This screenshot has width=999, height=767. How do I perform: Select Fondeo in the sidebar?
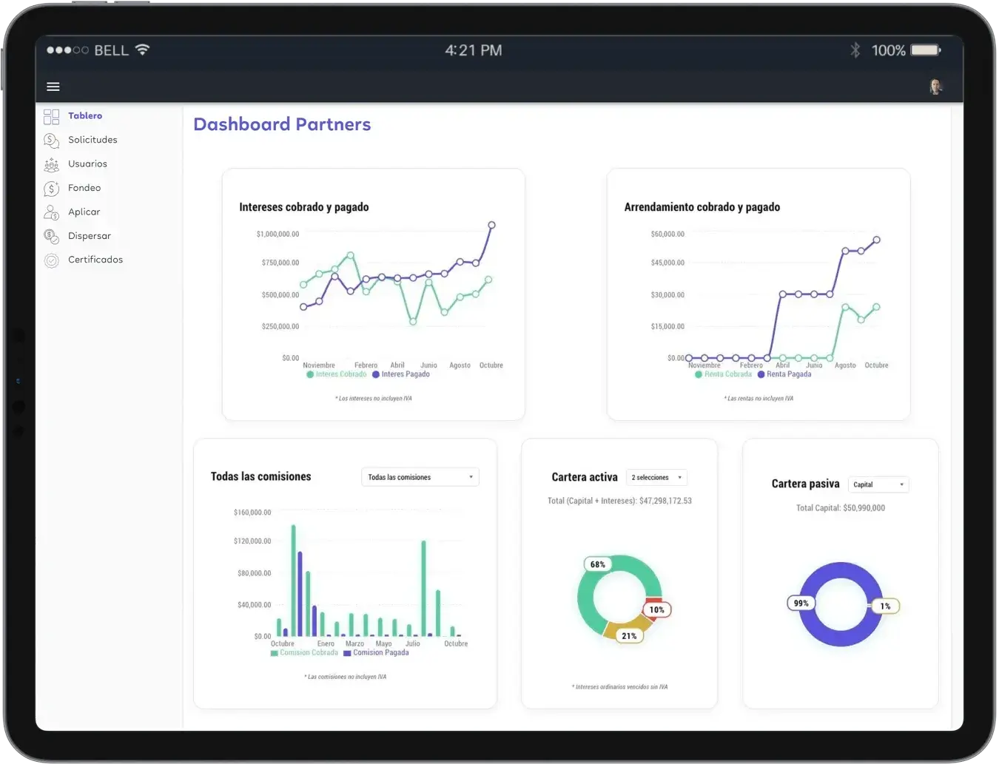click(84, 188)
